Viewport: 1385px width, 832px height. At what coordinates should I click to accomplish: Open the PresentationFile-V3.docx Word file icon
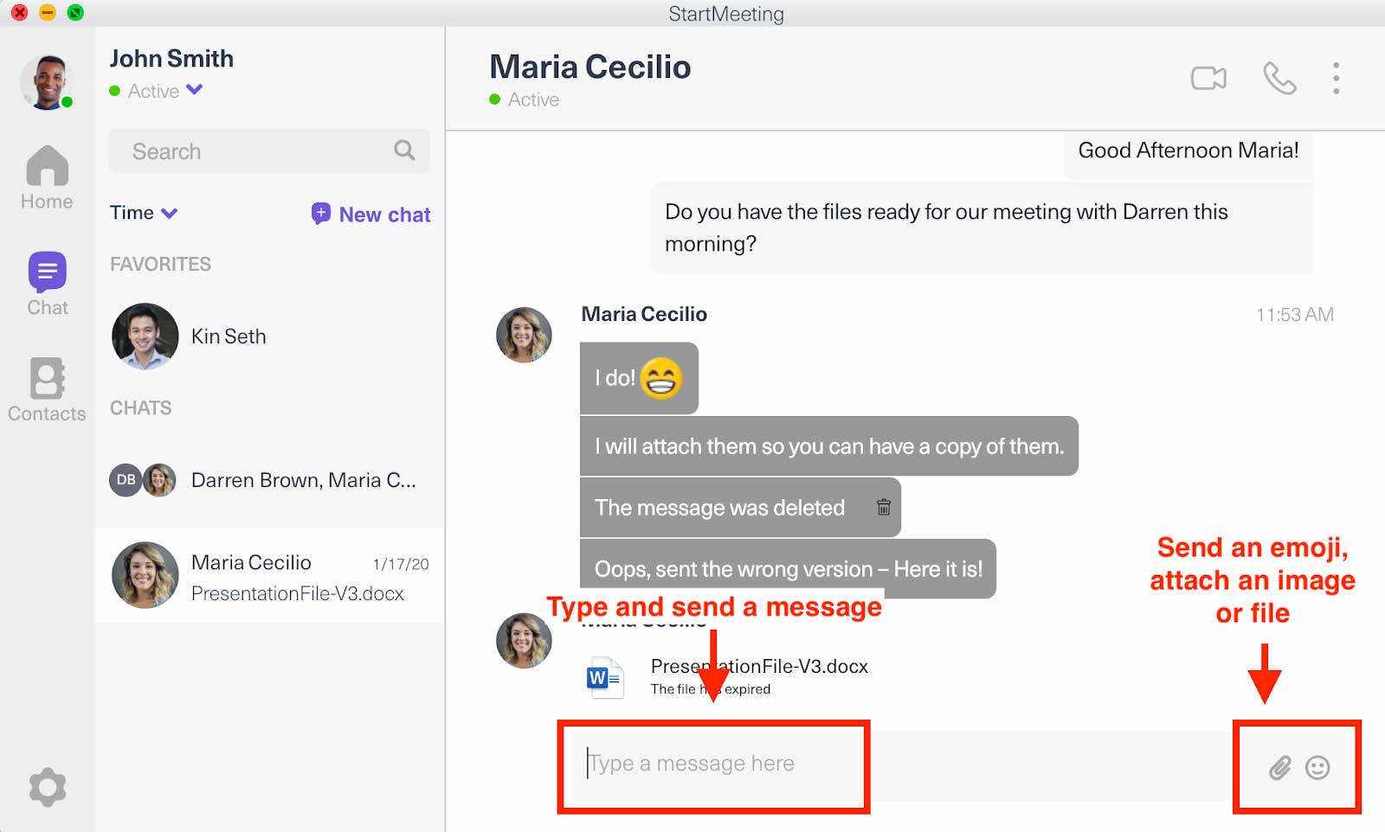tap(604, 678)
